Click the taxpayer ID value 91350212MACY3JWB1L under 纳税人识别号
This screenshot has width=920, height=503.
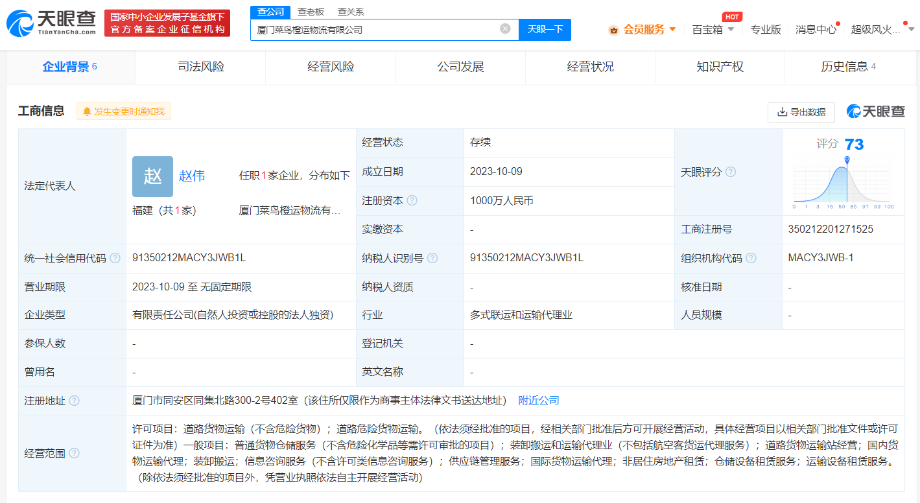pyautogui.click(x=527, y=257)
